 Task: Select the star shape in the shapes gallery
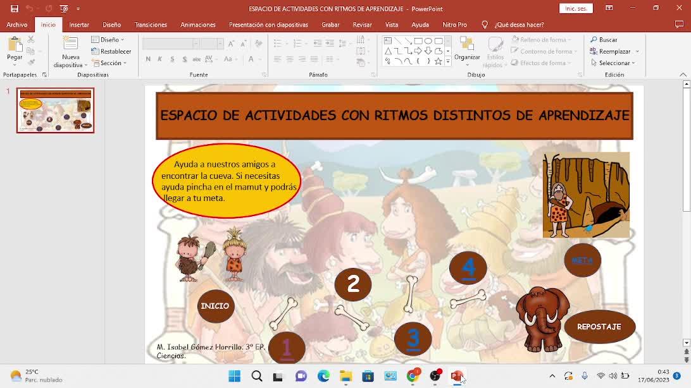(x=438, y=61)
